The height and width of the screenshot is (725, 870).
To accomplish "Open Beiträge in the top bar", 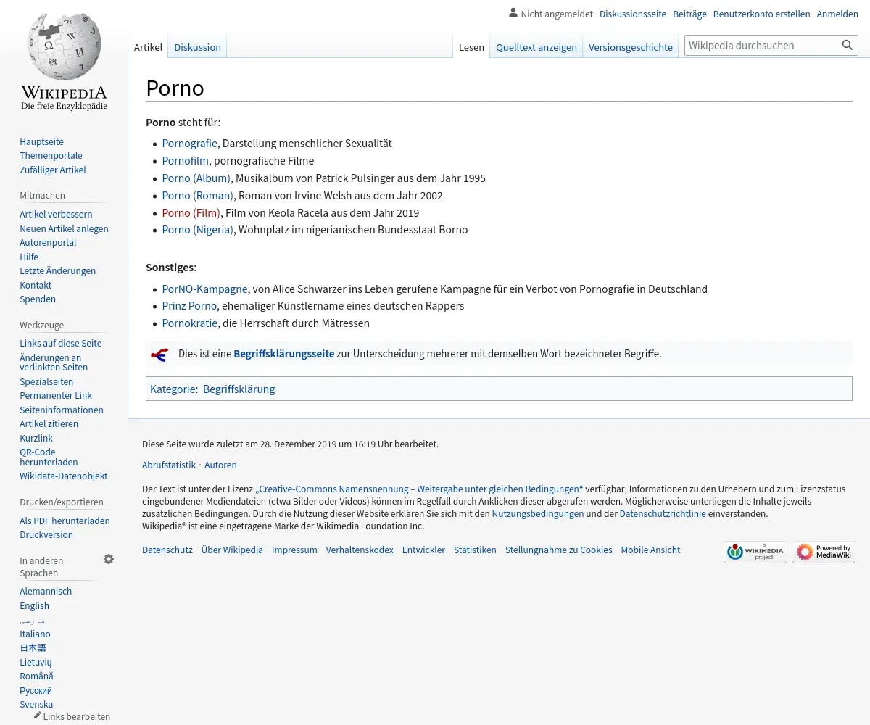I will 689,14.
